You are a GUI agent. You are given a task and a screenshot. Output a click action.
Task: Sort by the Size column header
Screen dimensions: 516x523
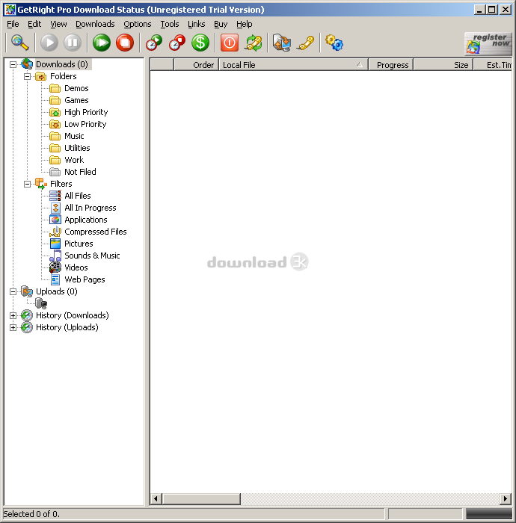point(443,65)
